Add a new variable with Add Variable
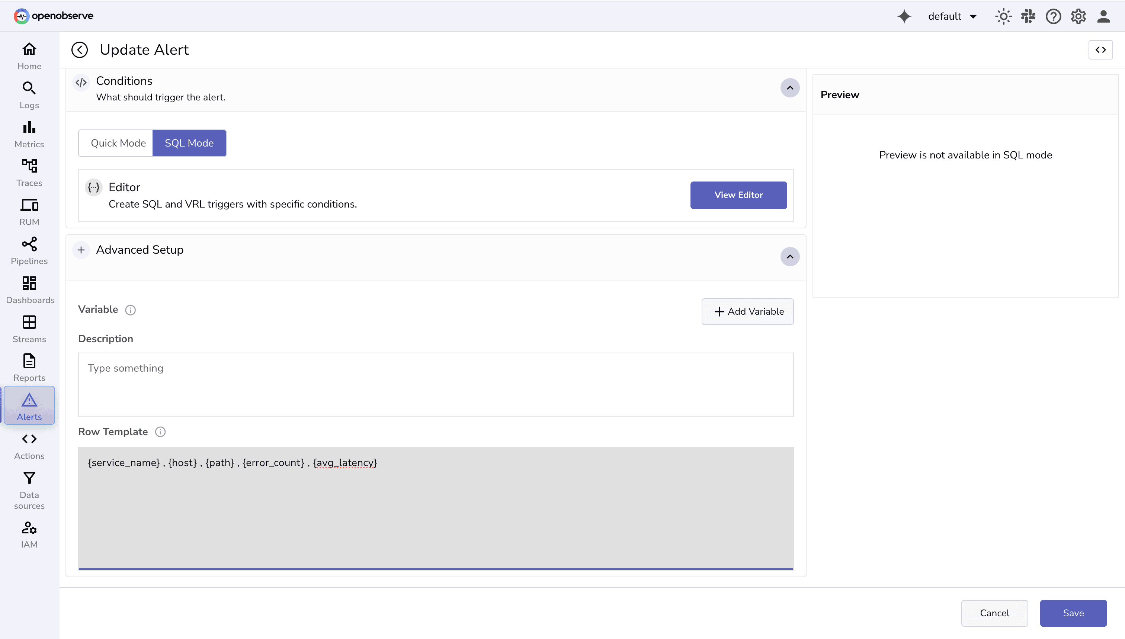Image resolution: width=1125 pixels, height=639 pixels. click(747, 312)
